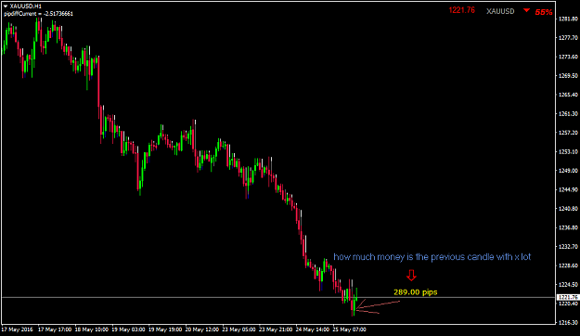The image size is (580, 336).
Task: Click the 1273.60 price axis label
Action: point(569,57)
